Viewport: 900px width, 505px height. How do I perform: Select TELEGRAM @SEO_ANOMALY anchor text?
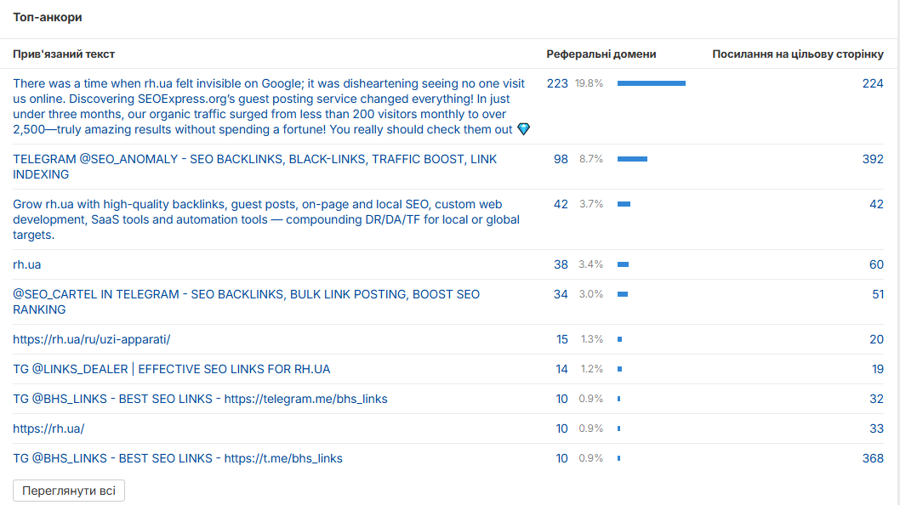pos(255,167)
